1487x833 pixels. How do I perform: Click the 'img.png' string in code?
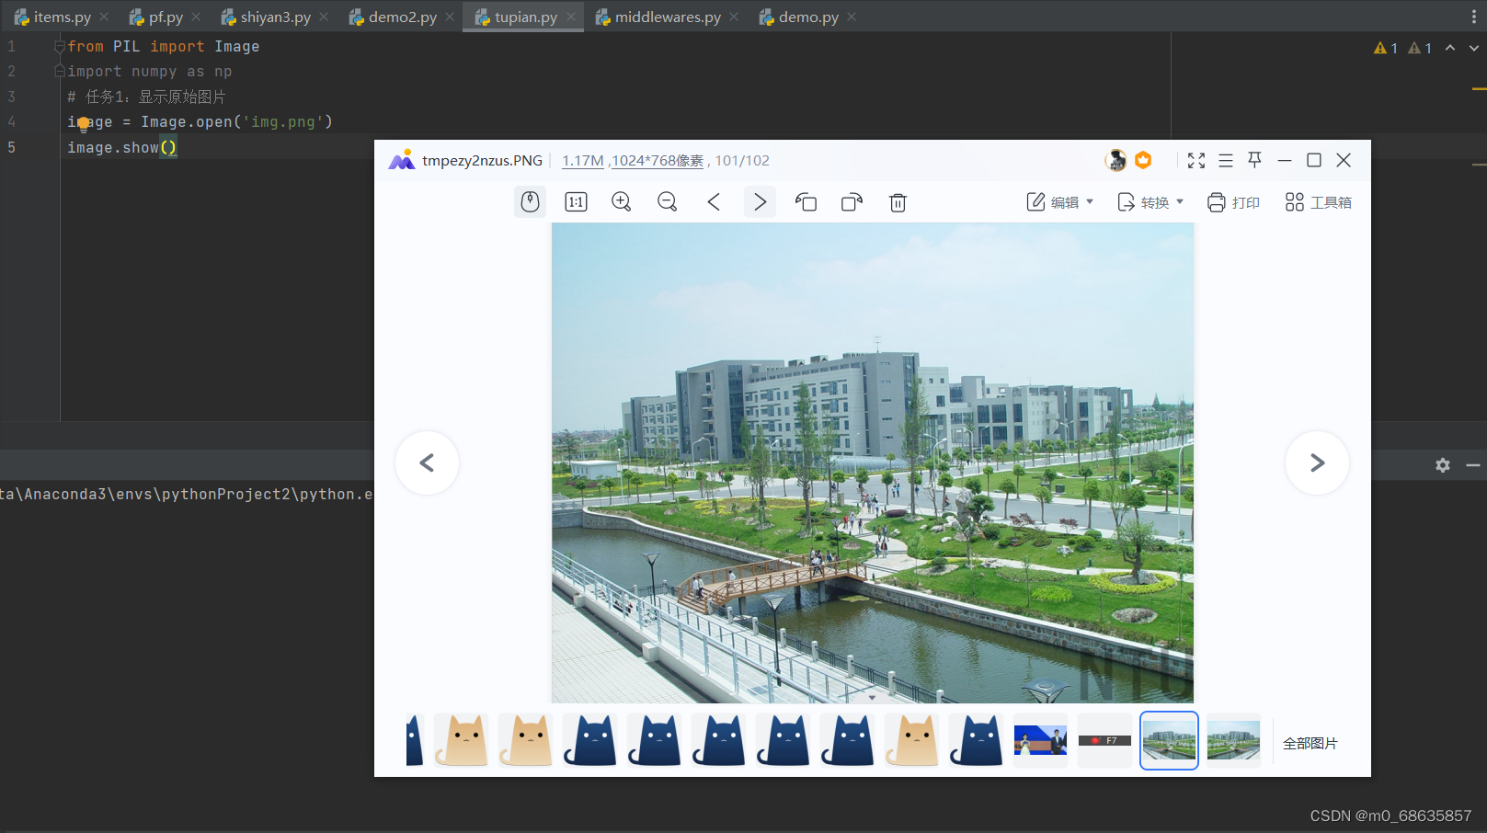[x=282, y=121]
